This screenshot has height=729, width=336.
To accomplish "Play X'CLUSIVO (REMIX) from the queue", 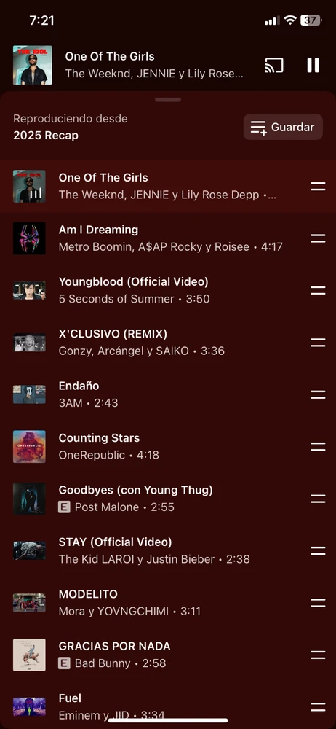I will coord(168,343).
